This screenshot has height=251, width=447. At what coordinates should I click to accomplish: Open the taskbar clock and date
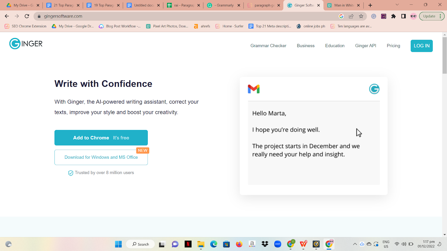pyautogui.click(x=426, y=244)
